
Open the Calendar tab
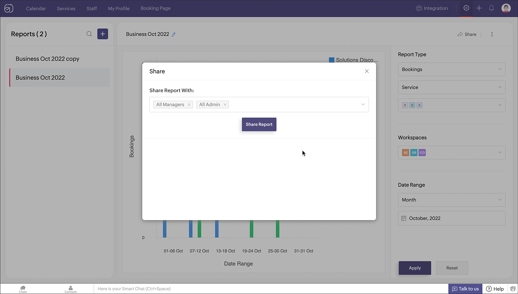(x=36, y=9)
